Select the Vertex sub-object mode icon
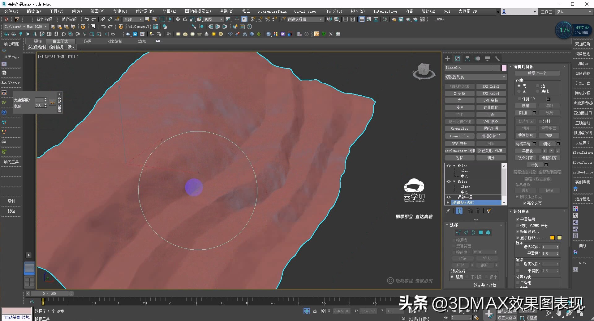 click(x=458, y=232)
